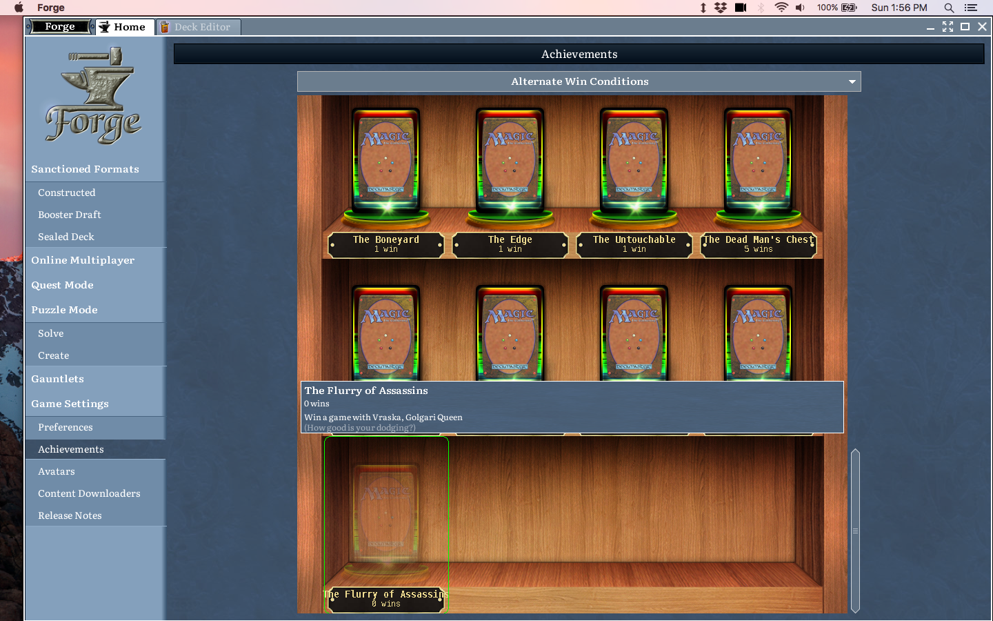This screenshot has height=621, width=993.
Task: Open the Apple menu
Action: pyautogui.click(x=19, y=8)
